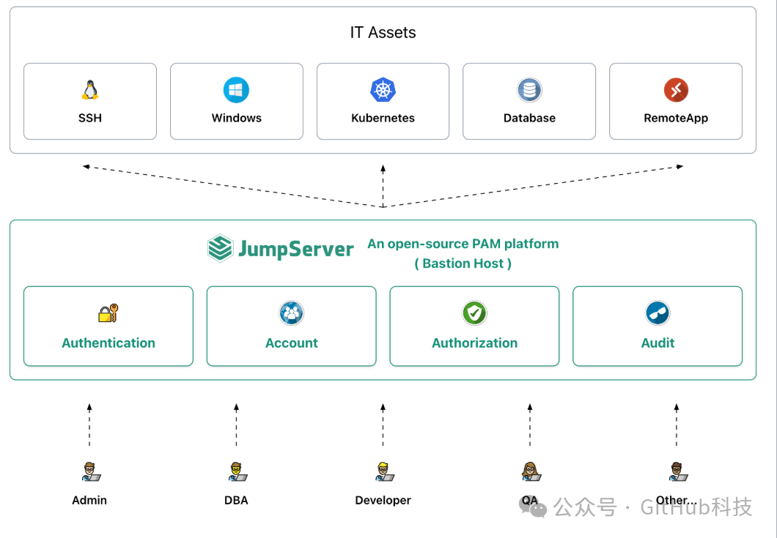The image size is (777, 538).
Task: Click the Database cylinder icon
Action: click(x=529, y=90)
